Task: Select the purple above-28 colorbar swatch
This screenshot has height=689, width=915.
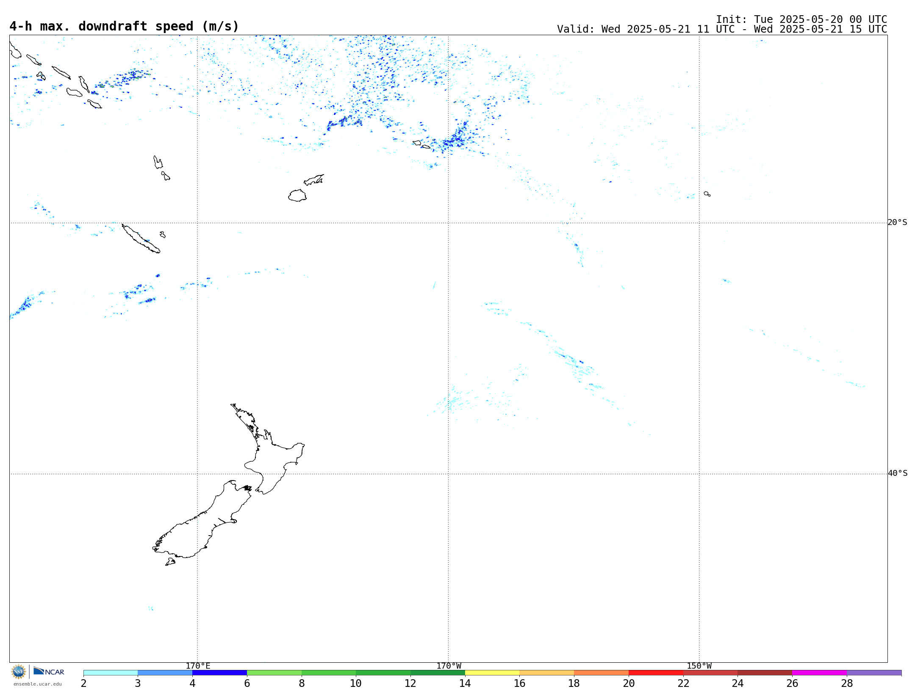Action: pyautogui.click(x=874, y=672)
